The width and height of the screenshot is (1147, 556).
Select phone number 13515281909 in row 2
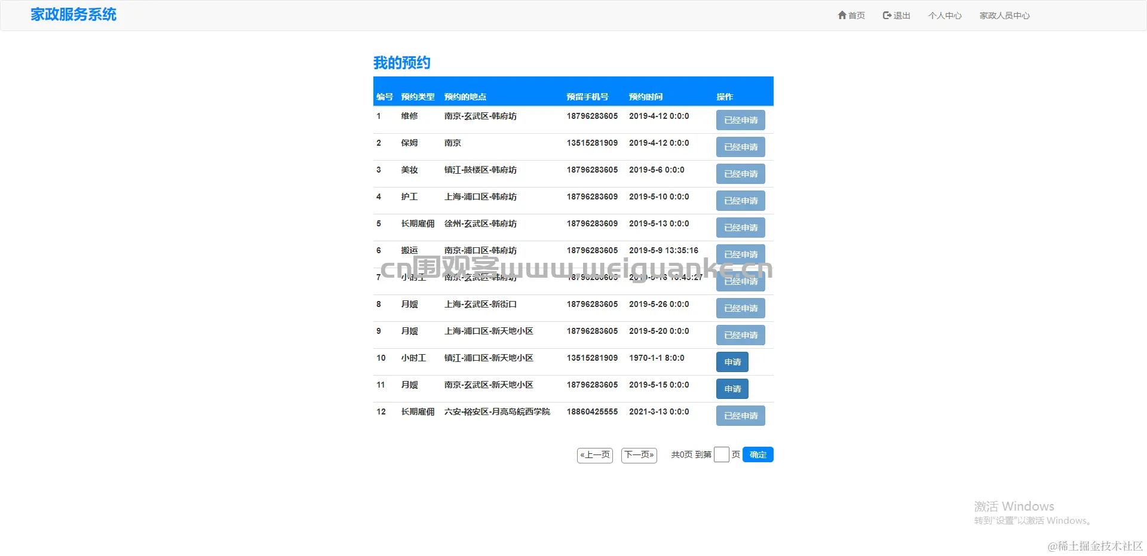click(x=592, y=143)
